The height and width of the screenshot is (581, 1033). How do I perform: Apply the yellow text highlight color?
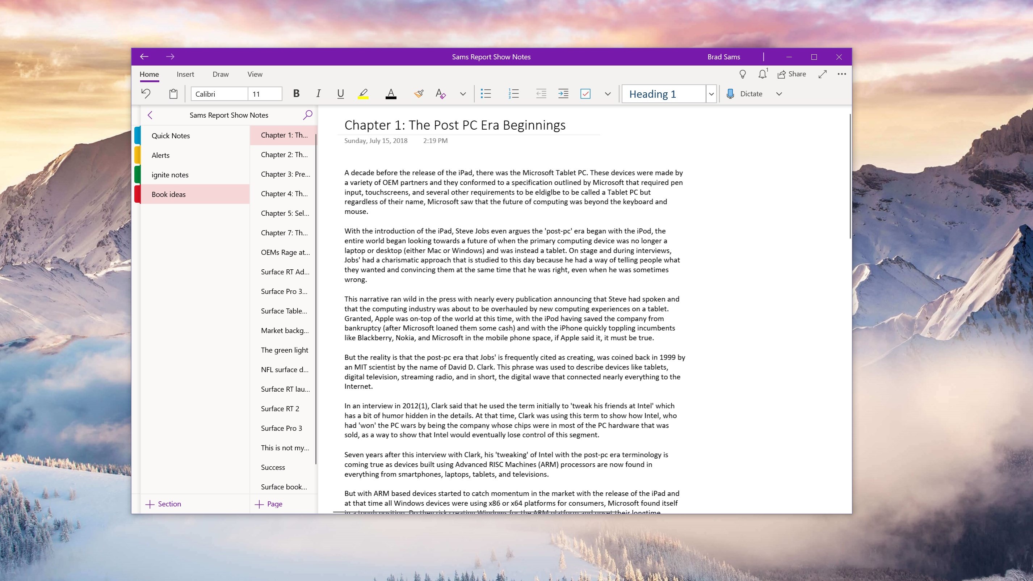(363, 94)
